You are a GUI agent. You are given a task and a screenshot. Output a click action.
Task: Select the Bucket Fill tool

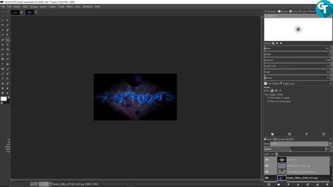(7, 64)
